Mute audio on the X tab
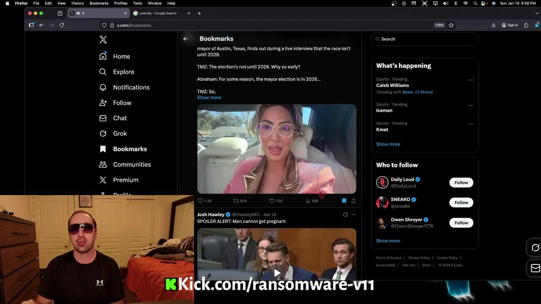The height and width of the screenshot is (304, 541). (x=78, y=13)
